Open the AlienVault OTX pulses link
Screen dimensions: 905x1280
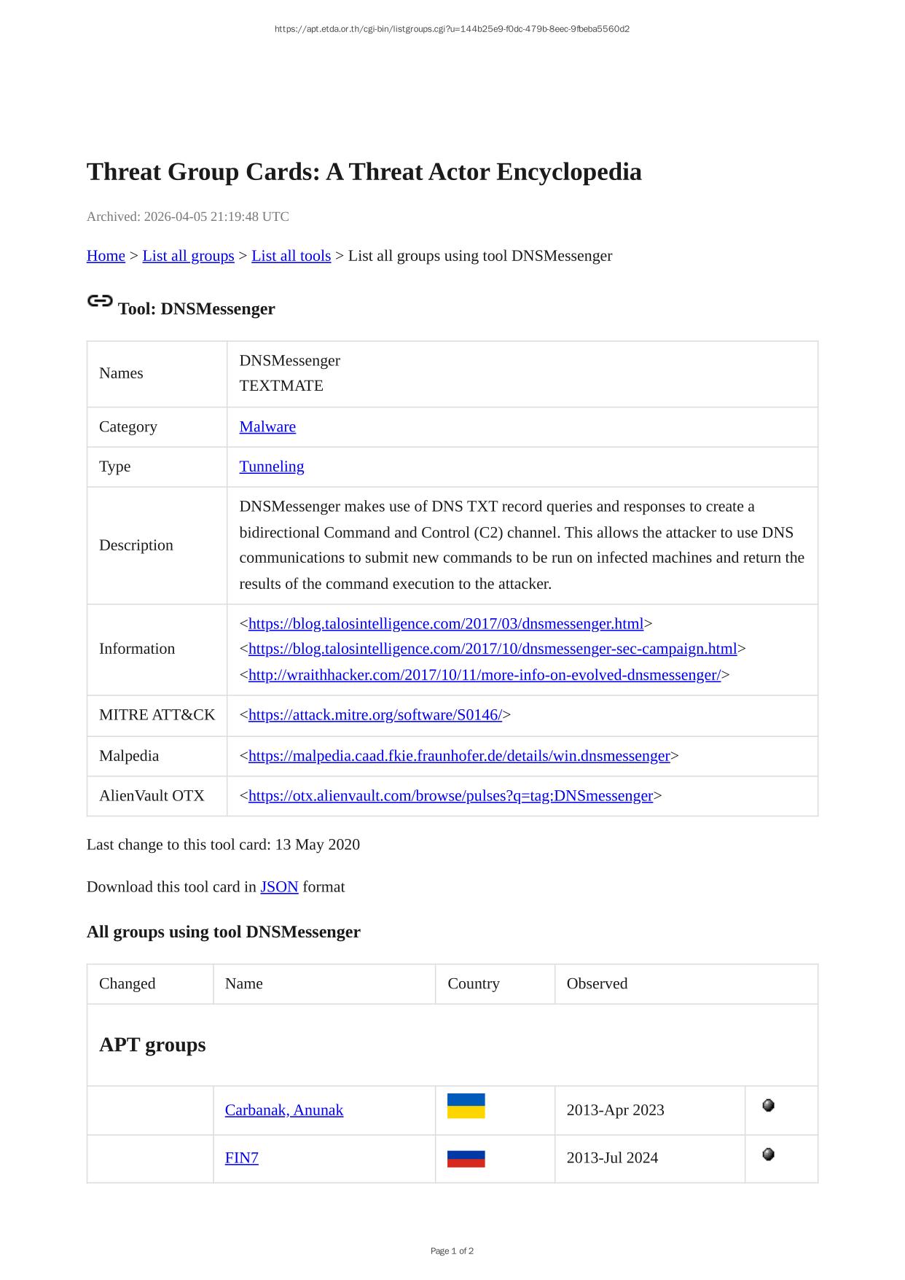[x=450, y=796]
